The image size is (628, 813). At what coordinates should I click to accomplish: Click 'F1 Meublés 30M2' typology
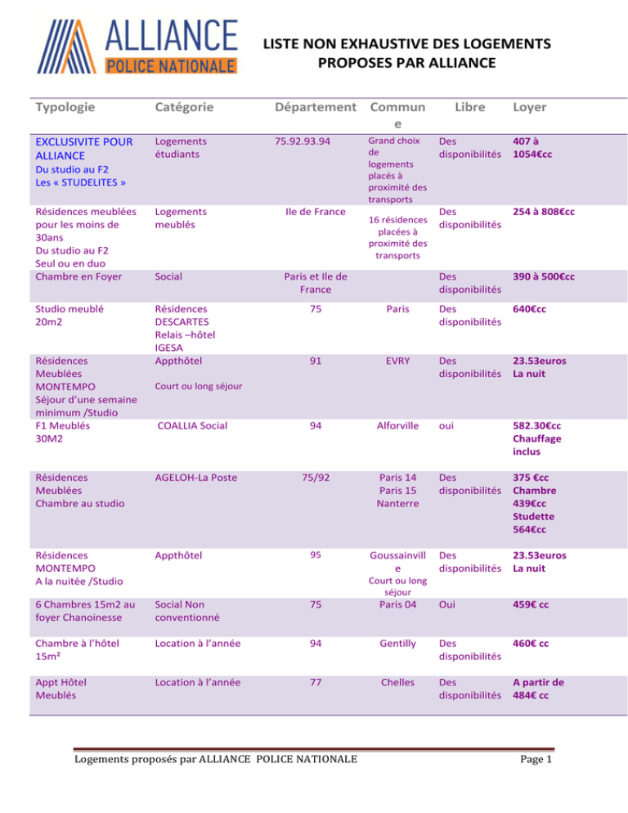62,432
